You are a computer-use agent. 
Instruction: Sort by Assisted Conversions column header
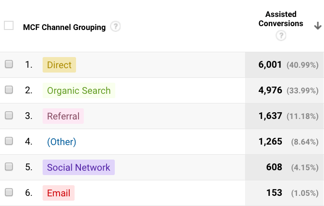click(x=281, y=19)
